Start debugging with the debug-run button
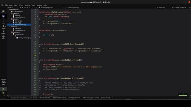Screen dimensions: 191x107 3,93
